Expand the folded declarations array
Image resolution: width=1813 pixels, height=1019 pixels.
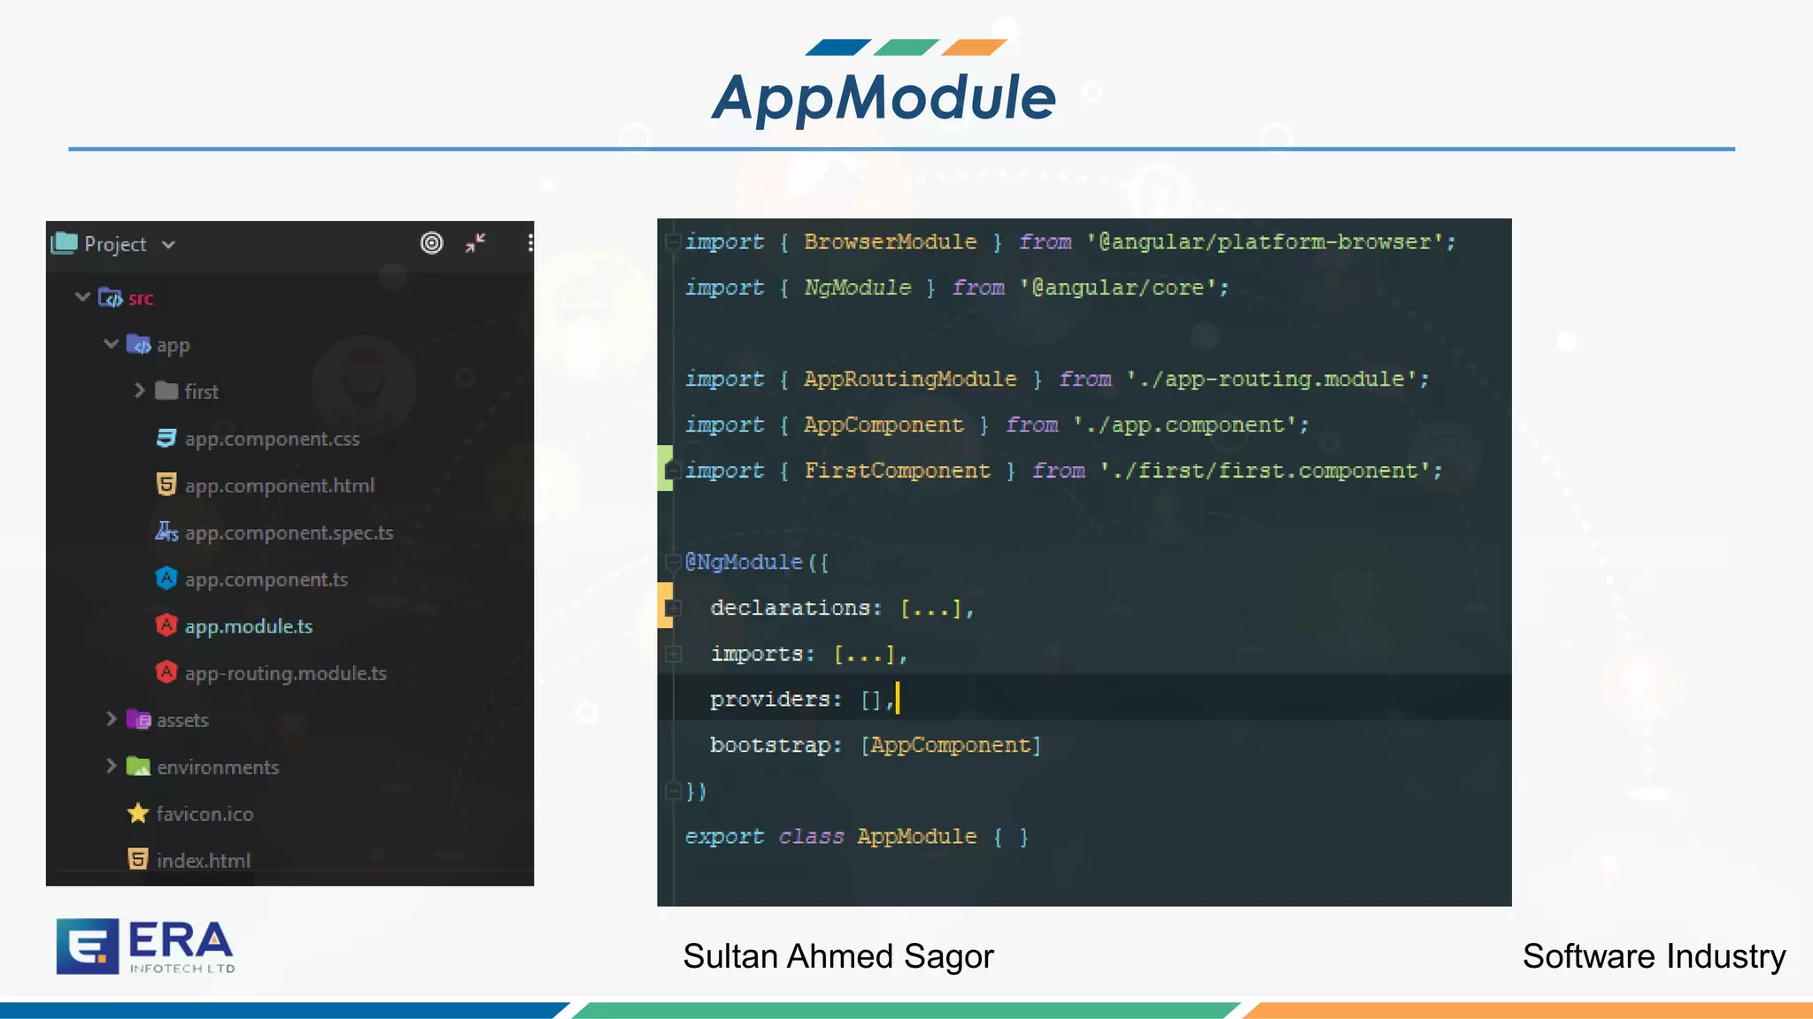tap(673, 608)
